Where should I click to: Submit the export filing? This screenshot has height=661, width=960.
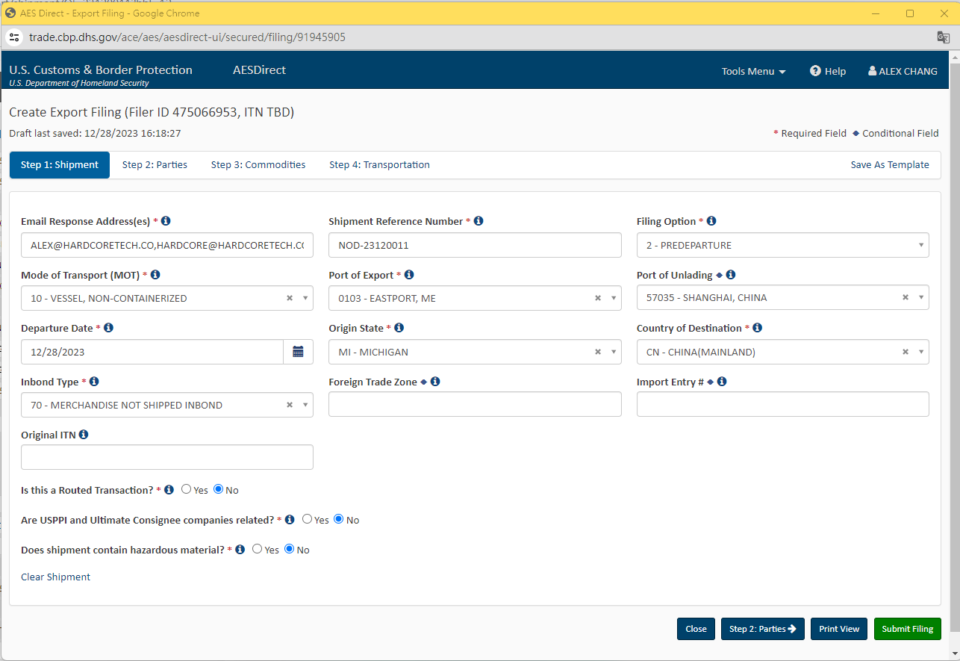pos(907,628)
